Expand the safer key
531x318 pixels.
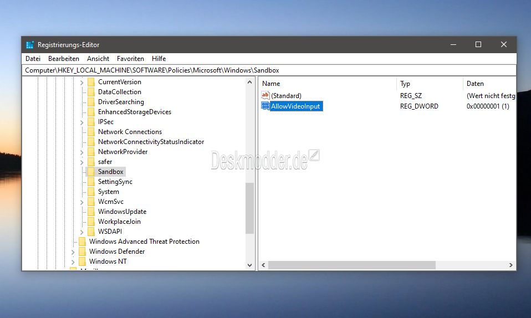pyautogui.click(x=81, y=162)
